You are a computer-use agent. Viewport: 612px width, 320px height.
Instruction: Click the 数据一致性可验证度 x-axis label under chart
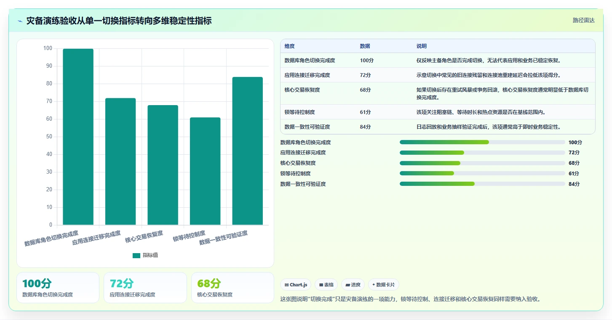[224, 238]
